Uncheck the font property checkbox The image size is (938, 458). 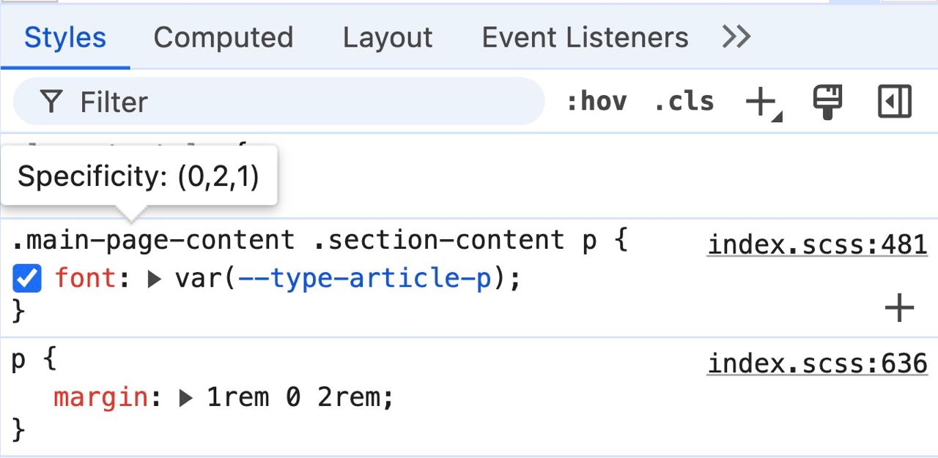[27, 279]
